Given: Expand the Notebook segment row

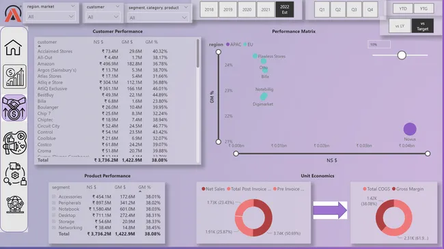Looking at the screenshot, I should 54,209.
